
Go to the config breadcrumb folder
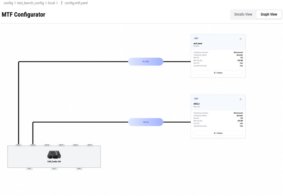pyautogui.click(x=8, y=3)
